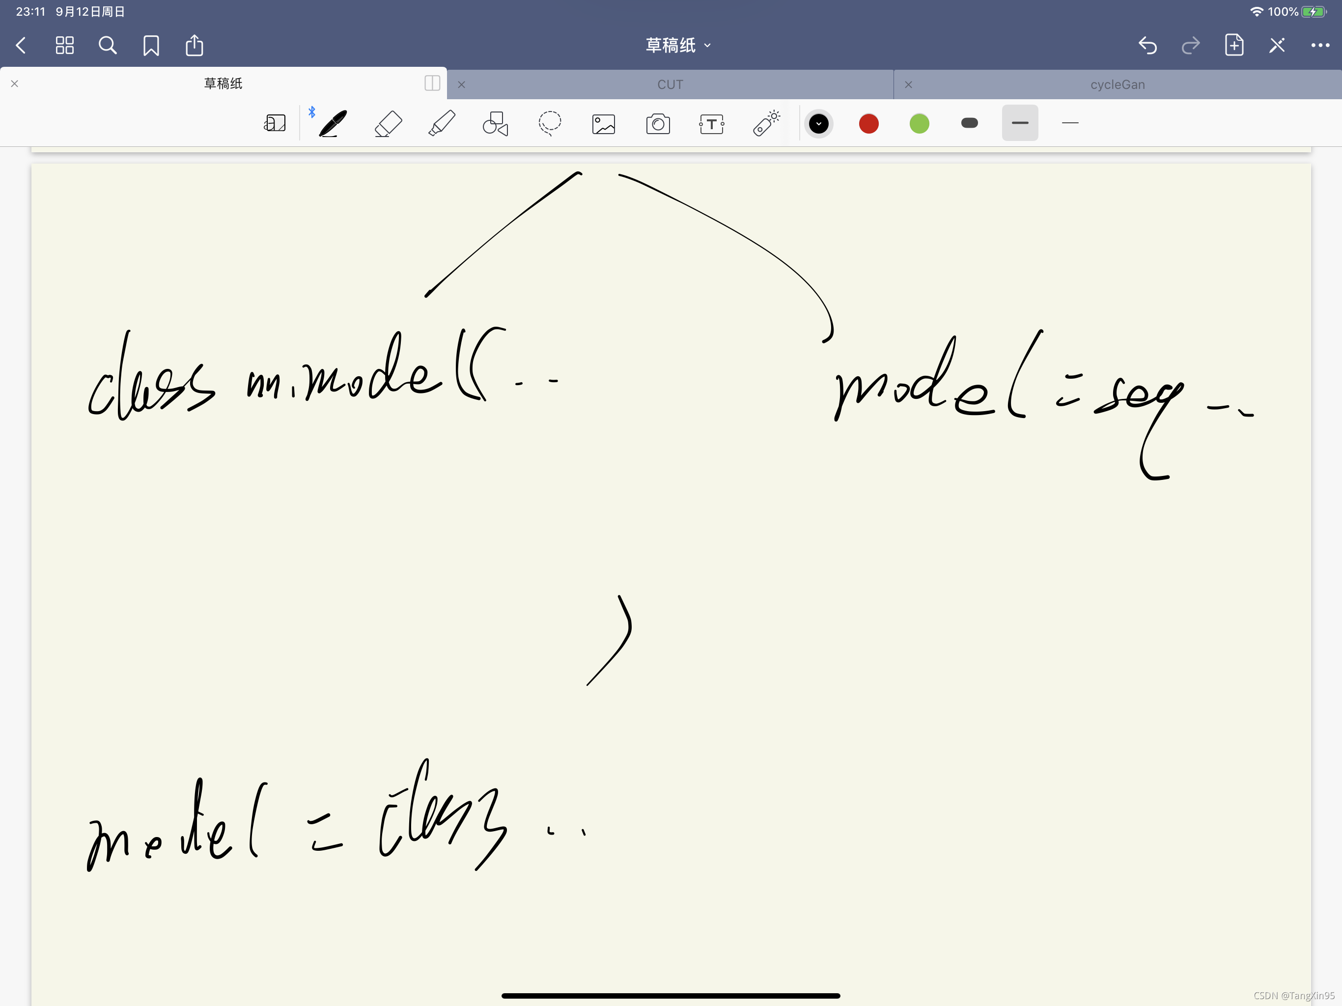Insert an image from photos
This screenshot has width=1342, height=1006.
(604, 124)
